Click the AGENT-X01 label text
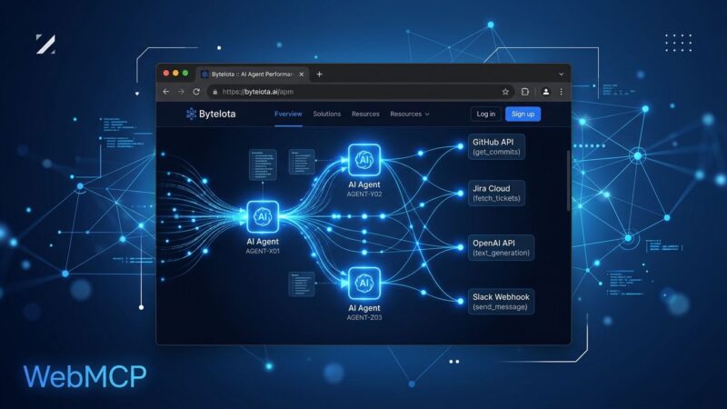 tap(263, 251)
